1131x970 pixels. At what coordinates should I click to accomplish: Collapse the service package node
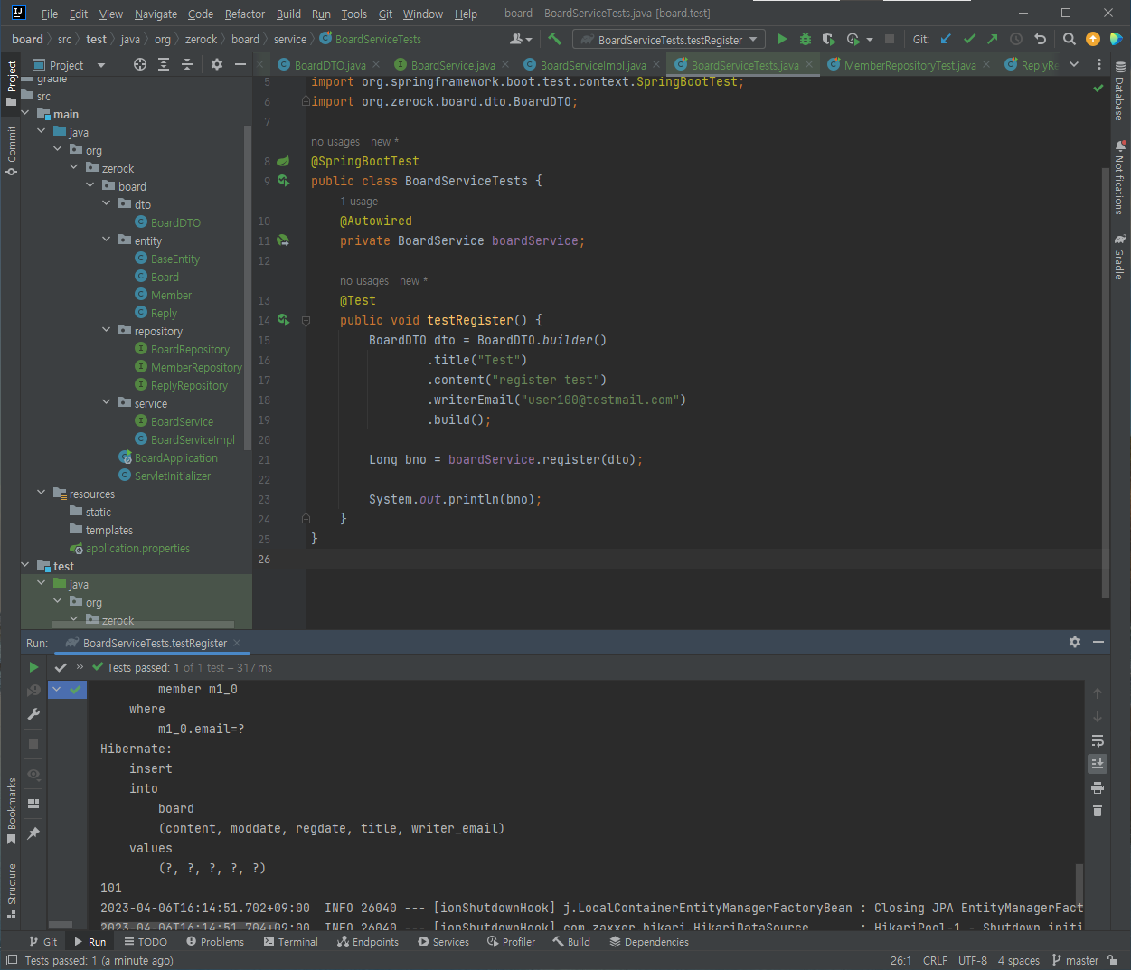click(107, 403)
